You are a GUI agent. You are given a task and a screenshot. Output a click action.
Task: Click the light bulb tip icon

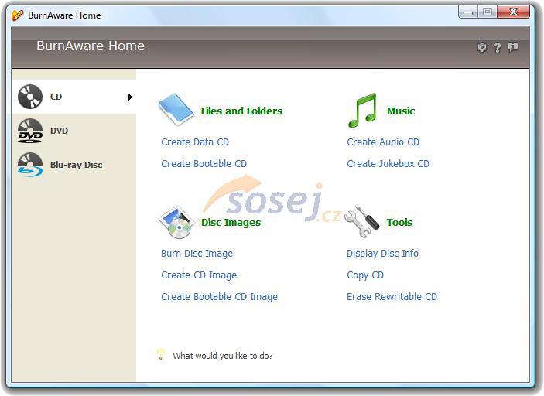coord(161,354)
